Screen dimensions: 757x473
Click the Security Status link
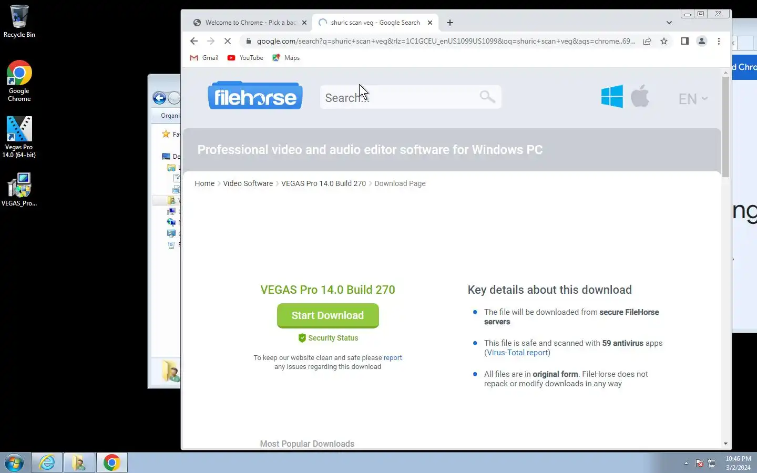pos(328,338)
